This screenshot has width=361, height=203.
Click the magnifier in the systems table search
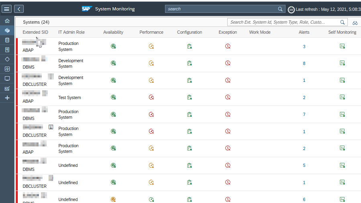(x=343, y=22)
